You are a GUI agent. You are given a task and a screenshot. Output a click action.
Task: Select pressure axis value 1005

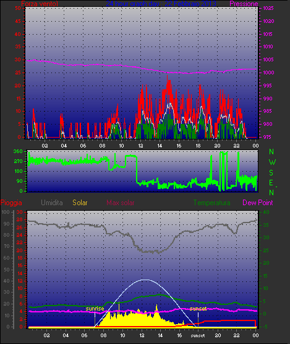(268, 60)
